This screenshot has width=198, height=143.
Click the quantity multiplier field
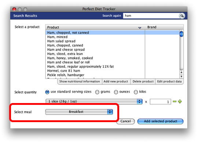[x=160, y=102]
